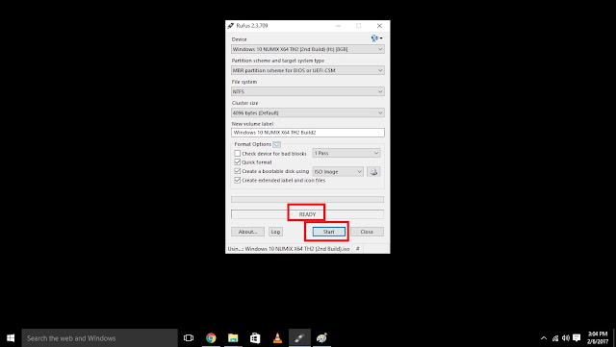
Task: Open Task View from the taskbar
Action: pos(189,338)
